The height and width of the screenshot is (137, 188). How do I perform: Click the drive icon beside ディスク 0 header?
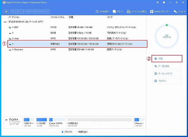click(6, 22)
